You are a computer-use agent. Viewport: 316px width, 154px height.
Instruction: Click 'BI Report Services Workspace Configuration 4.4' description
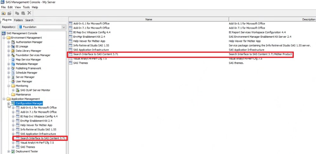point(257,32)
